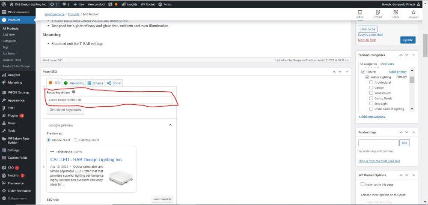Click the Focus keyphrase help icon

(74, 92)
